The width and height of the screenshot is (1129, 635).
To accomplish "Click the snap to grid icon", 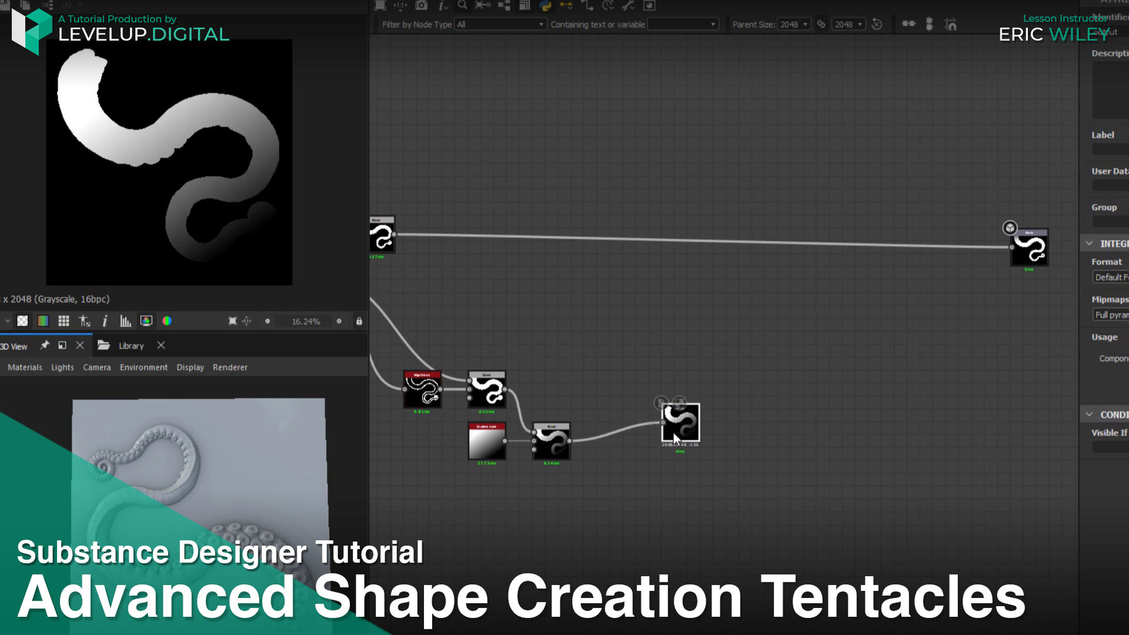I will point(951,24).
